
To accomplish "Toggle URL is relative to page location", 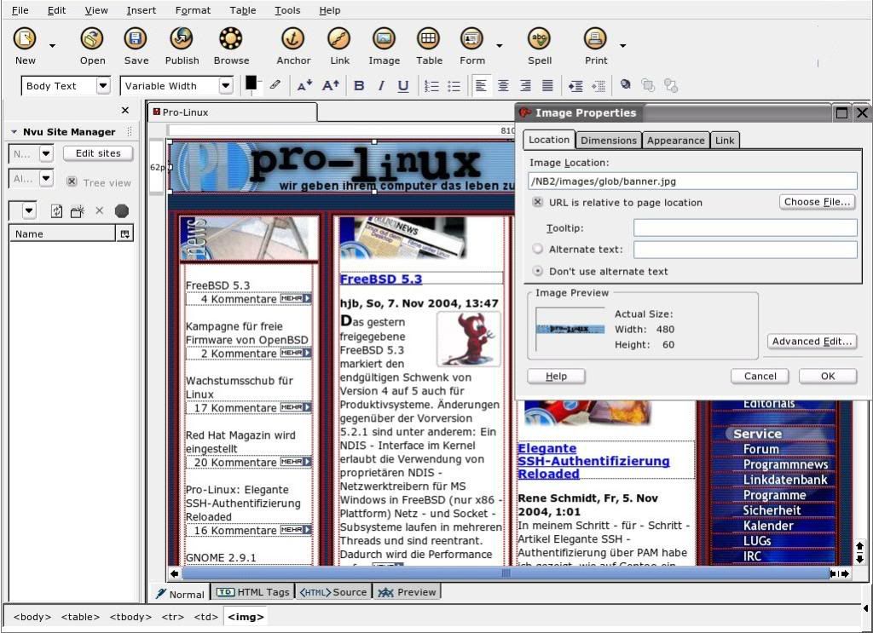I will tap(537, 202).
